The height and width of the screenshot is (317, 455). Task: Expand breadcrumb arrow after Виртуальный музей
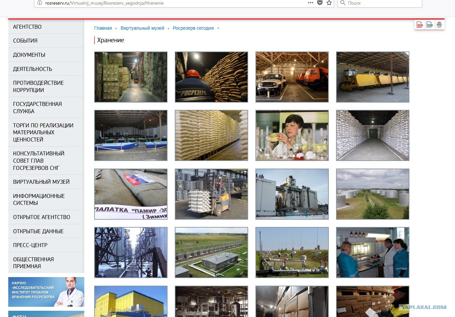pyautogui.click(x=169, y=28)
